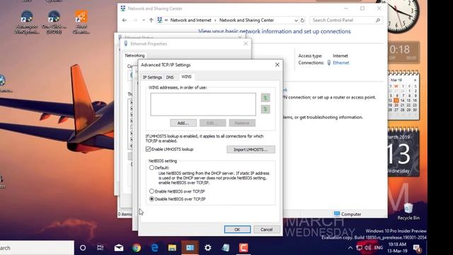Cancel the Advanced TCP/IP Settings dialog
Screen dimensions: 453x255
266,229
